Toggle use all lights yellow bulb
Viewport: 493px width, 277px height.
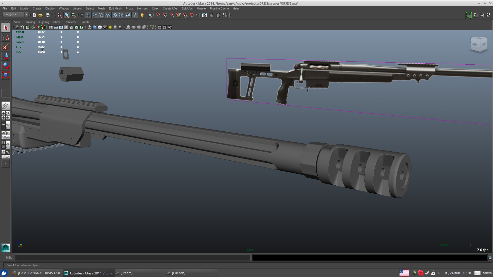(x=110, y=27)
